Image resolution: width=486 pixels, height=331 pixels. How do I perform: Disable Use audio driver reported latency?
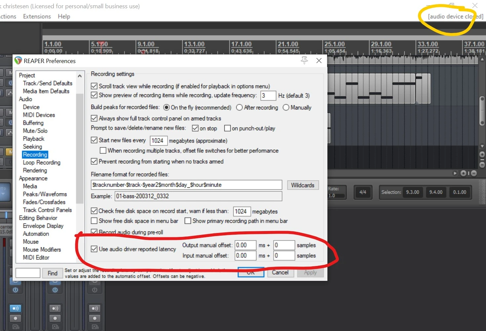point(94,249)
